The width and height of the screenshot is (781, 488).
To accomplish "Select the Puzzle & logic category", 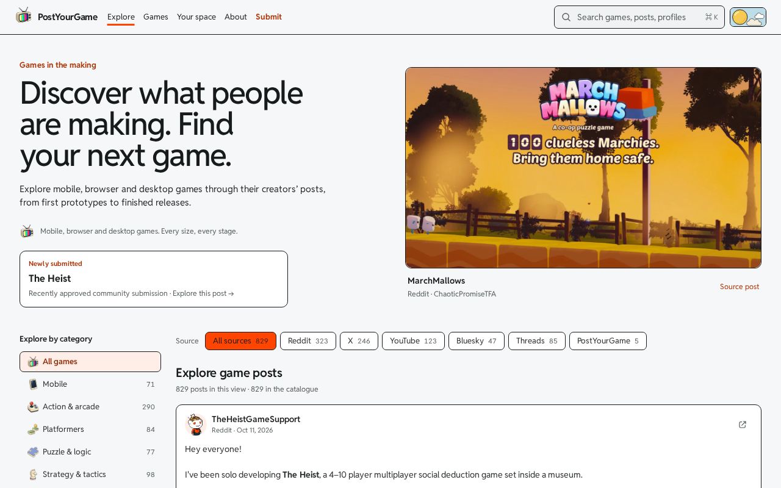I will coord(90,452).
